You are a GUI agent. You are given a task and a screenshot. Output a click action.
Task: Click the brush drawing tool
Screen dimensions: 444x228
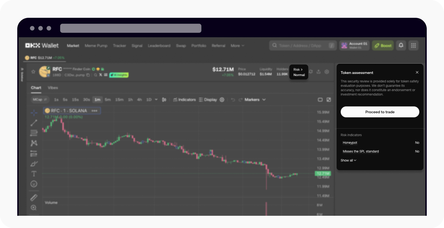click(x=34, y=164)
